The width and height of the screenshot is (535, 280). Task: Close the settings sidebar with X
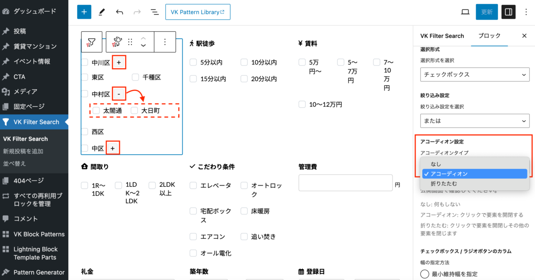click(524, 36)
